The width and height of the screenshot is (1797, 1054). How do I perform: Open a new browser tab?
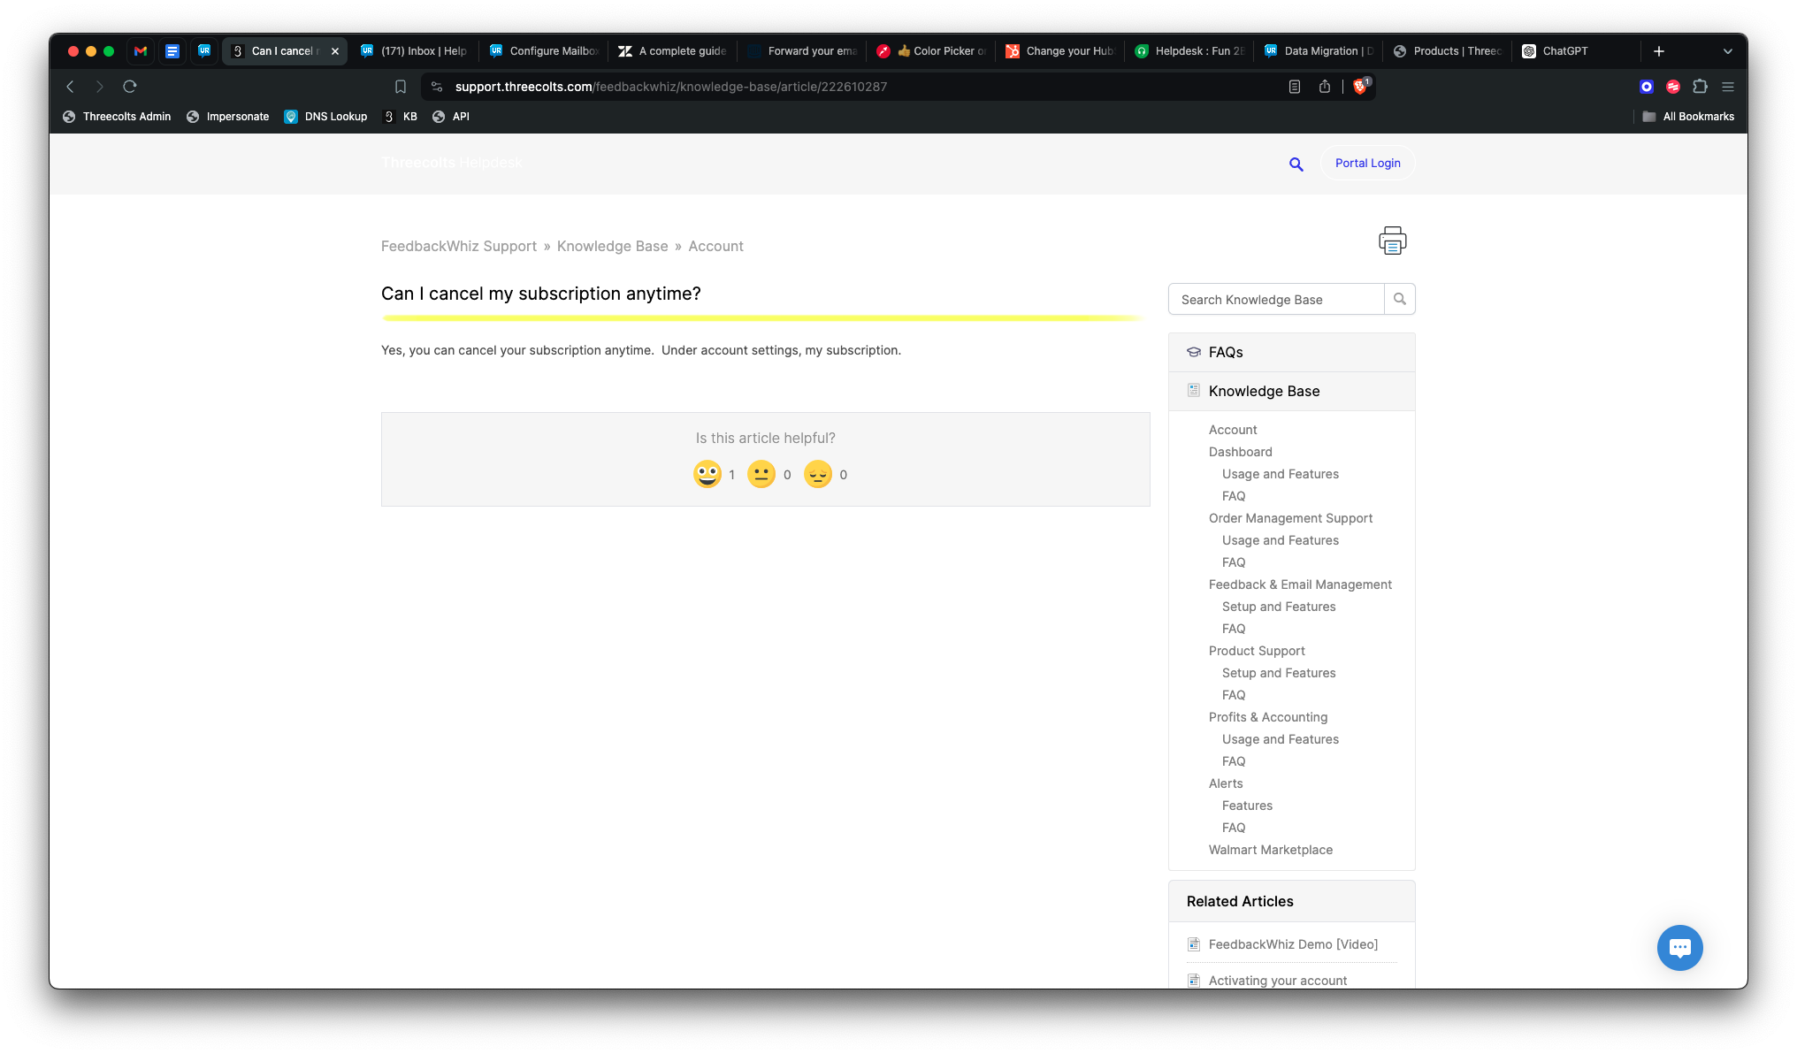pos(1659,51)
